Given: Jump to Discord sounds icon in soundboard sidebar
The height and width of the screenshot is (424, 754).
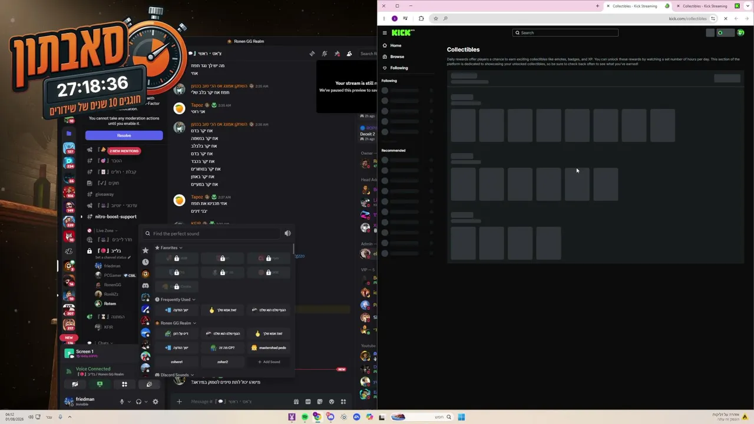Looking at the screenshot, I should [145, 286].
